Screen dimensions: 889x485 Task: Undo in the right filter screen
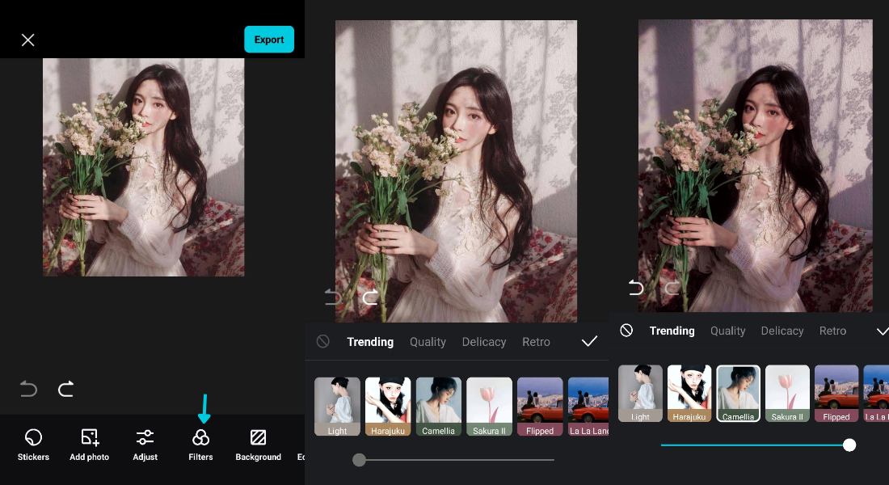click(x=635, y=288)
